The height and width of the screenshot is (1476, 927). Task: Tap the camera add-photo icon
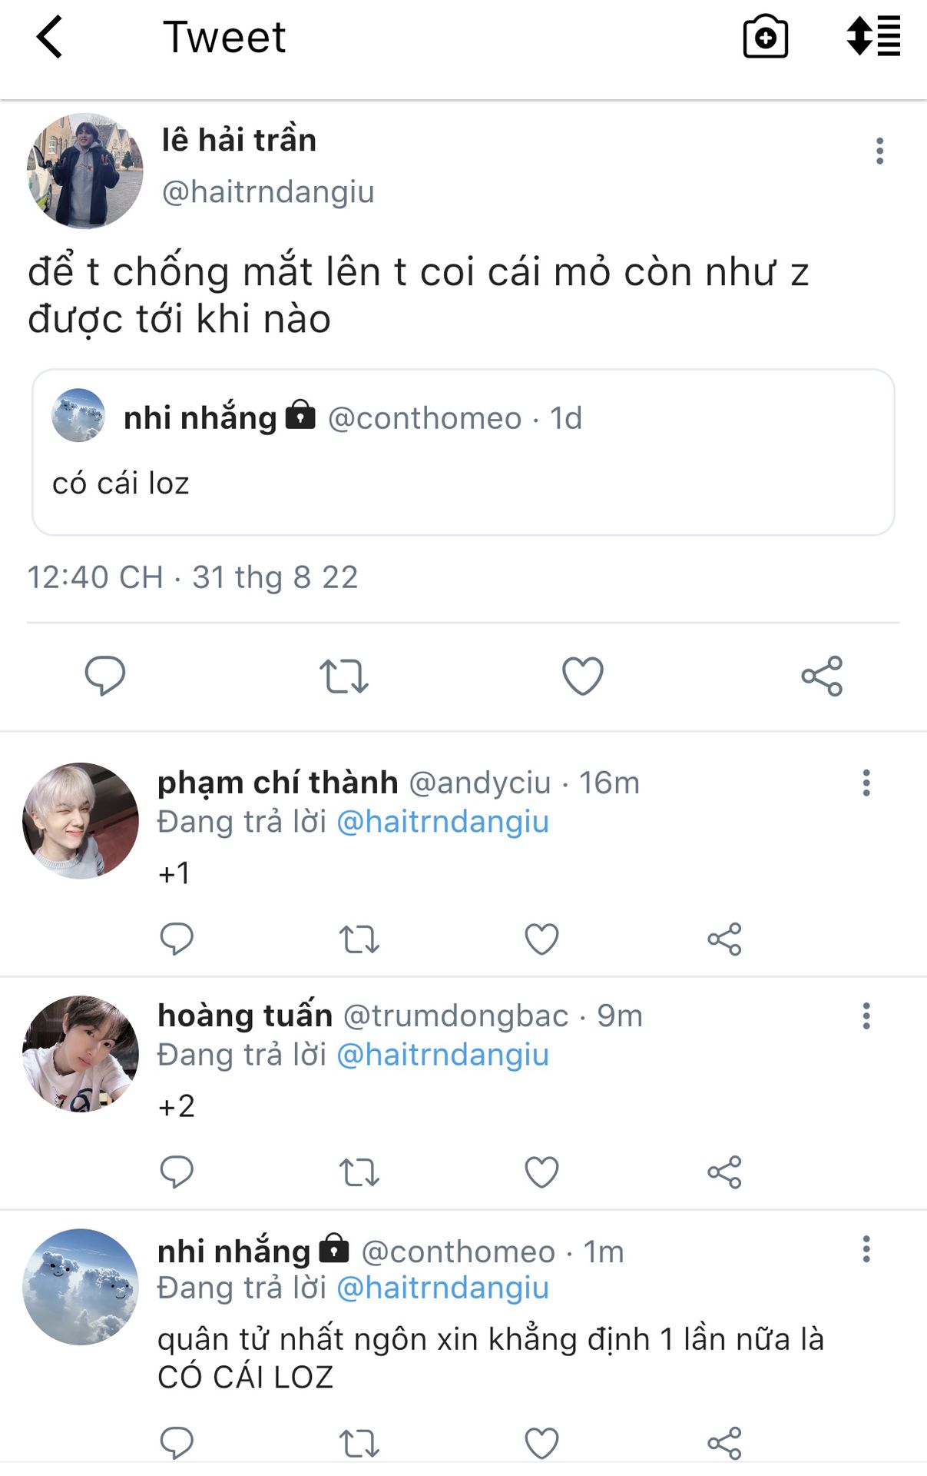click(765, 37)
